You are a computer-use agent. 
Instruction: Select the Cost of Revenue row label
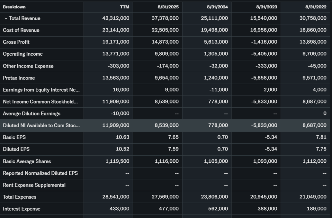click(x=21, y=30)
